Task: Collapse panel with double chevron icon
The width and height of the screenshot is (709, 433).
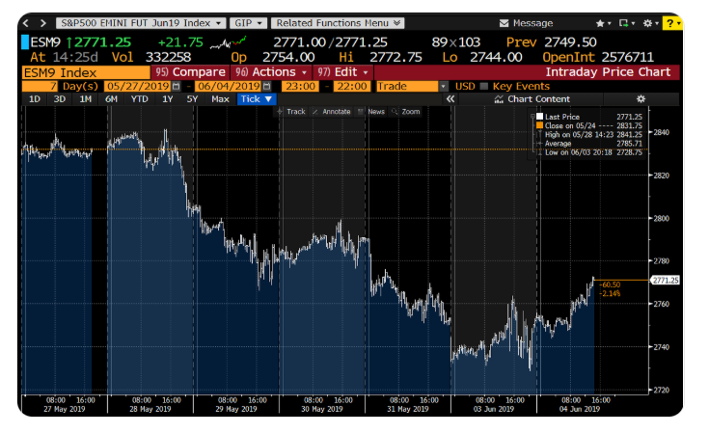Action: 450,99
